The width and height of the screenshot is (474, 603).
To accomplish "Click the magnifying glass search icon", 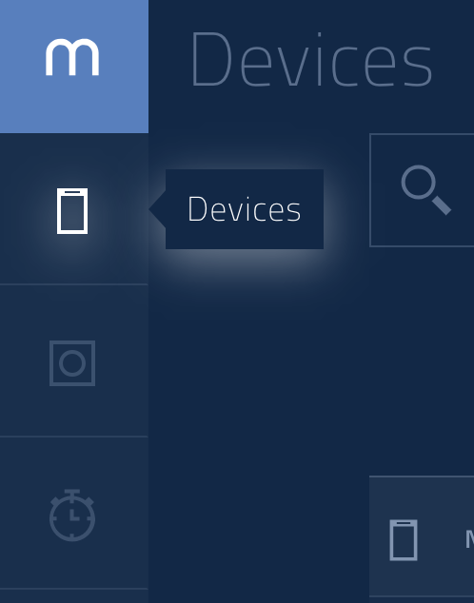I will point(425,190).
